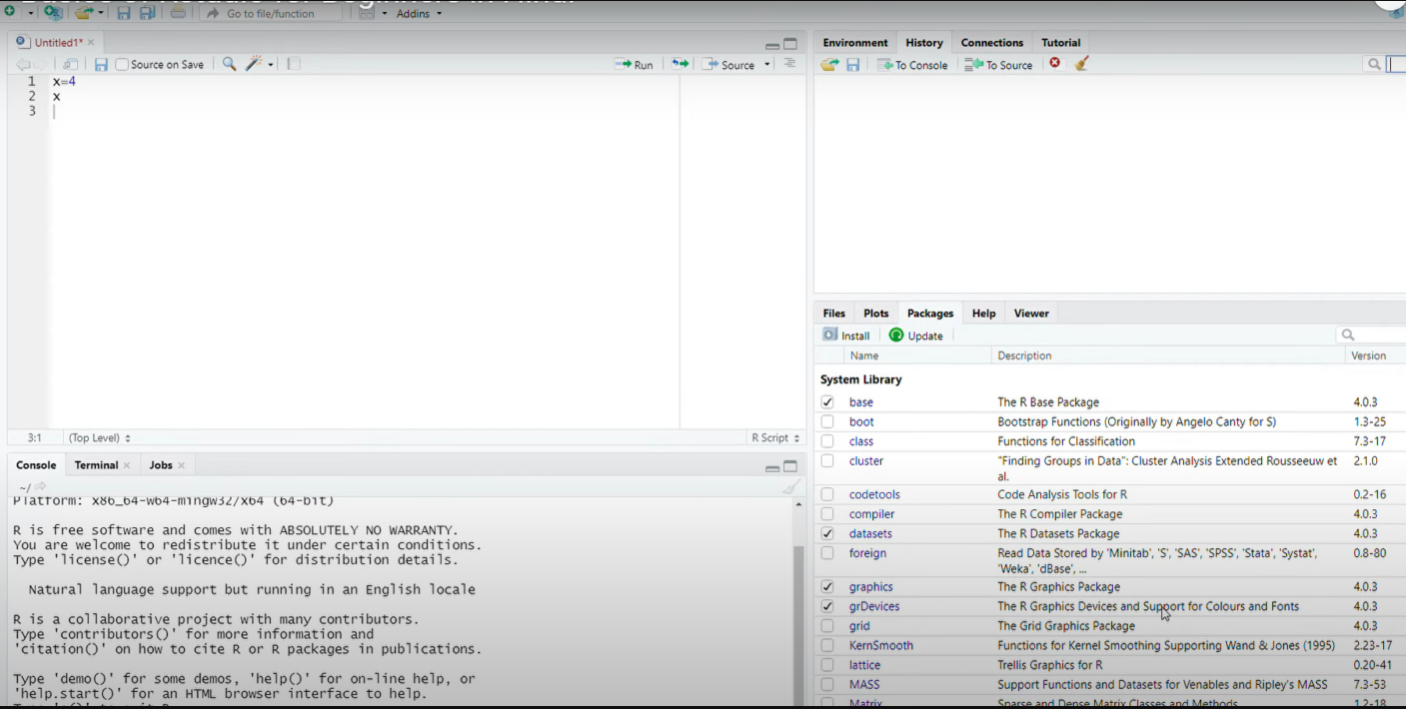Open the (Top Level) scope selector

click(99, 437)
